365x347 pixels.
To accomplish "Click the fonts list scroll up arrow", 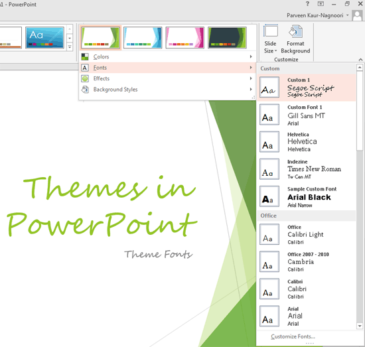I will [x=360, y=68].
